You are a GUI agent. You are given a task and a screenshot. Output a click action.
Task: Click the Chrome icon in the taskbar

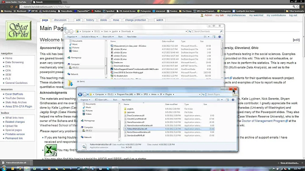tap(19, 168)
